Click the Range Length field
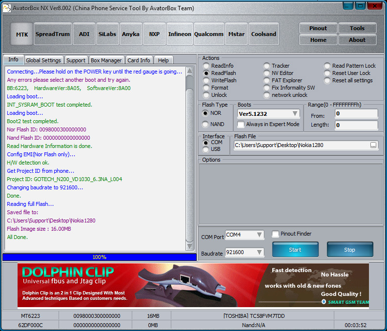Image resolution: width=387 pixels, height=331 pixels. point(356,125)
